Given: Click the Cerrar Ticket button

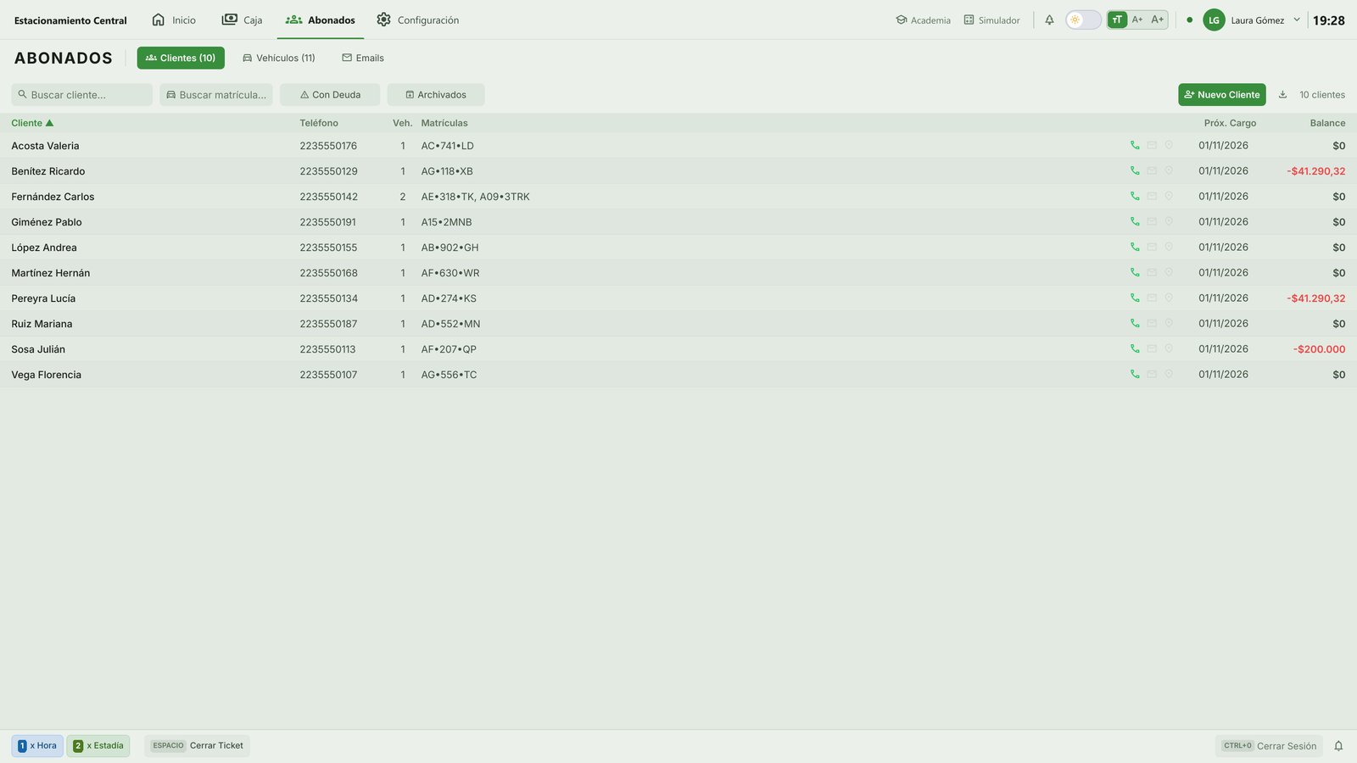Looking at the screenshot, I should 197,746.
